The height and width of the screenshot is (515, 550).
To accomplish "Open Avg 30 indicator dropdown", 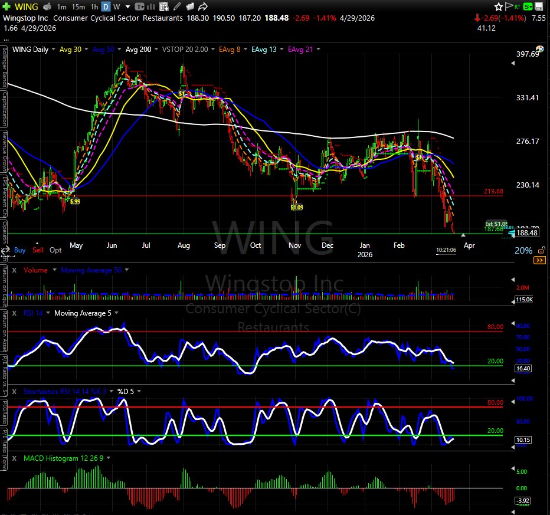I will coord(86,49).
